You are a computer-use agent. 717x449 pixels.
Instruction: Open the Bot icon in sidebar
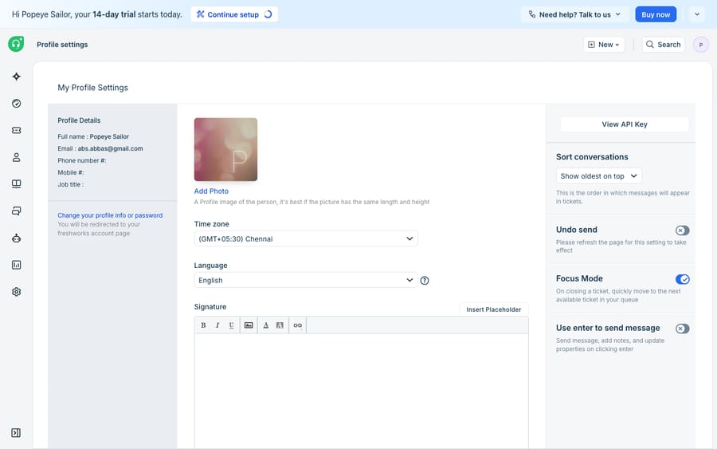(17, 238)
